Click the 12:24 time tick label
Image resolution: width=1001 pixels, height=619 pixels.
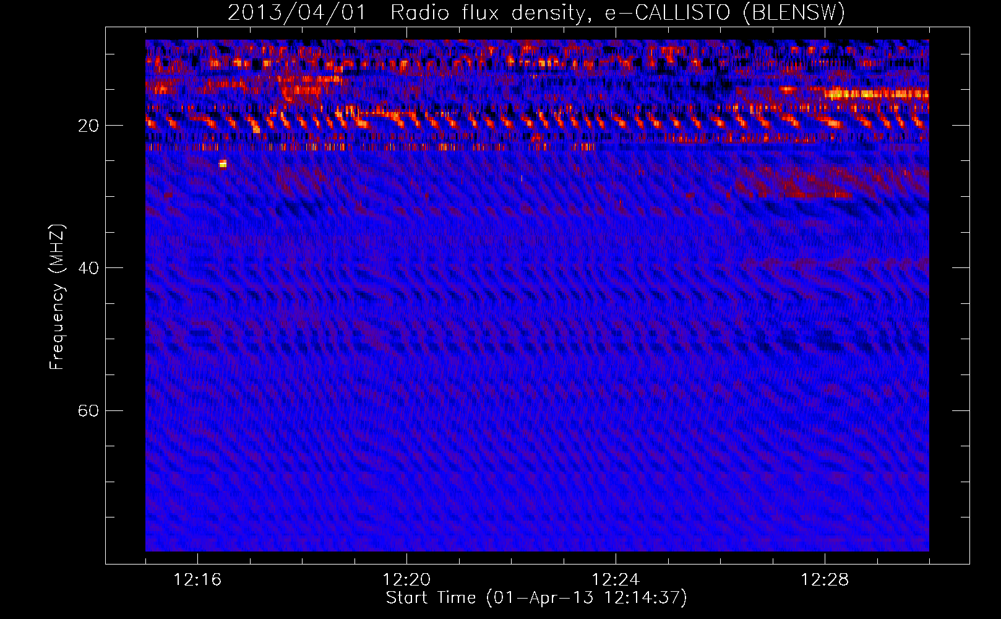coord(616,580)
